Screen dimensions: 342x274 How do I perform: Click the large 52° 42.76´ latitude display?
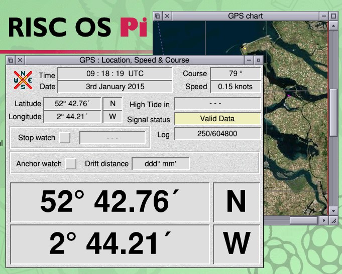tap(109, 202)
